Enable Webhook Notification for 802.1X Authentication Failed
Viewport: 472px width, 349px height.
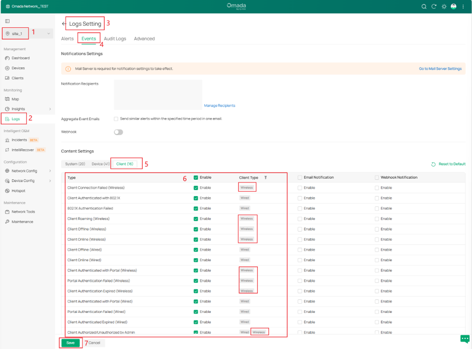click(377, 209)
